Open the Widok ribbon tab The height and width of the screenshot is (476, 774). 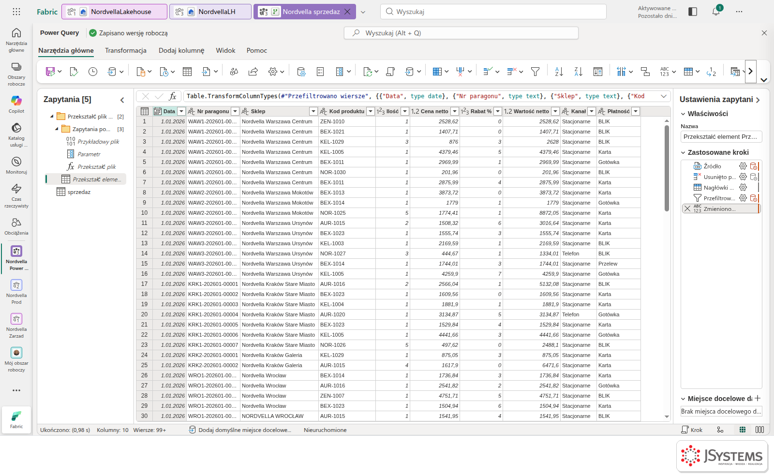click(x=225, y=50)
